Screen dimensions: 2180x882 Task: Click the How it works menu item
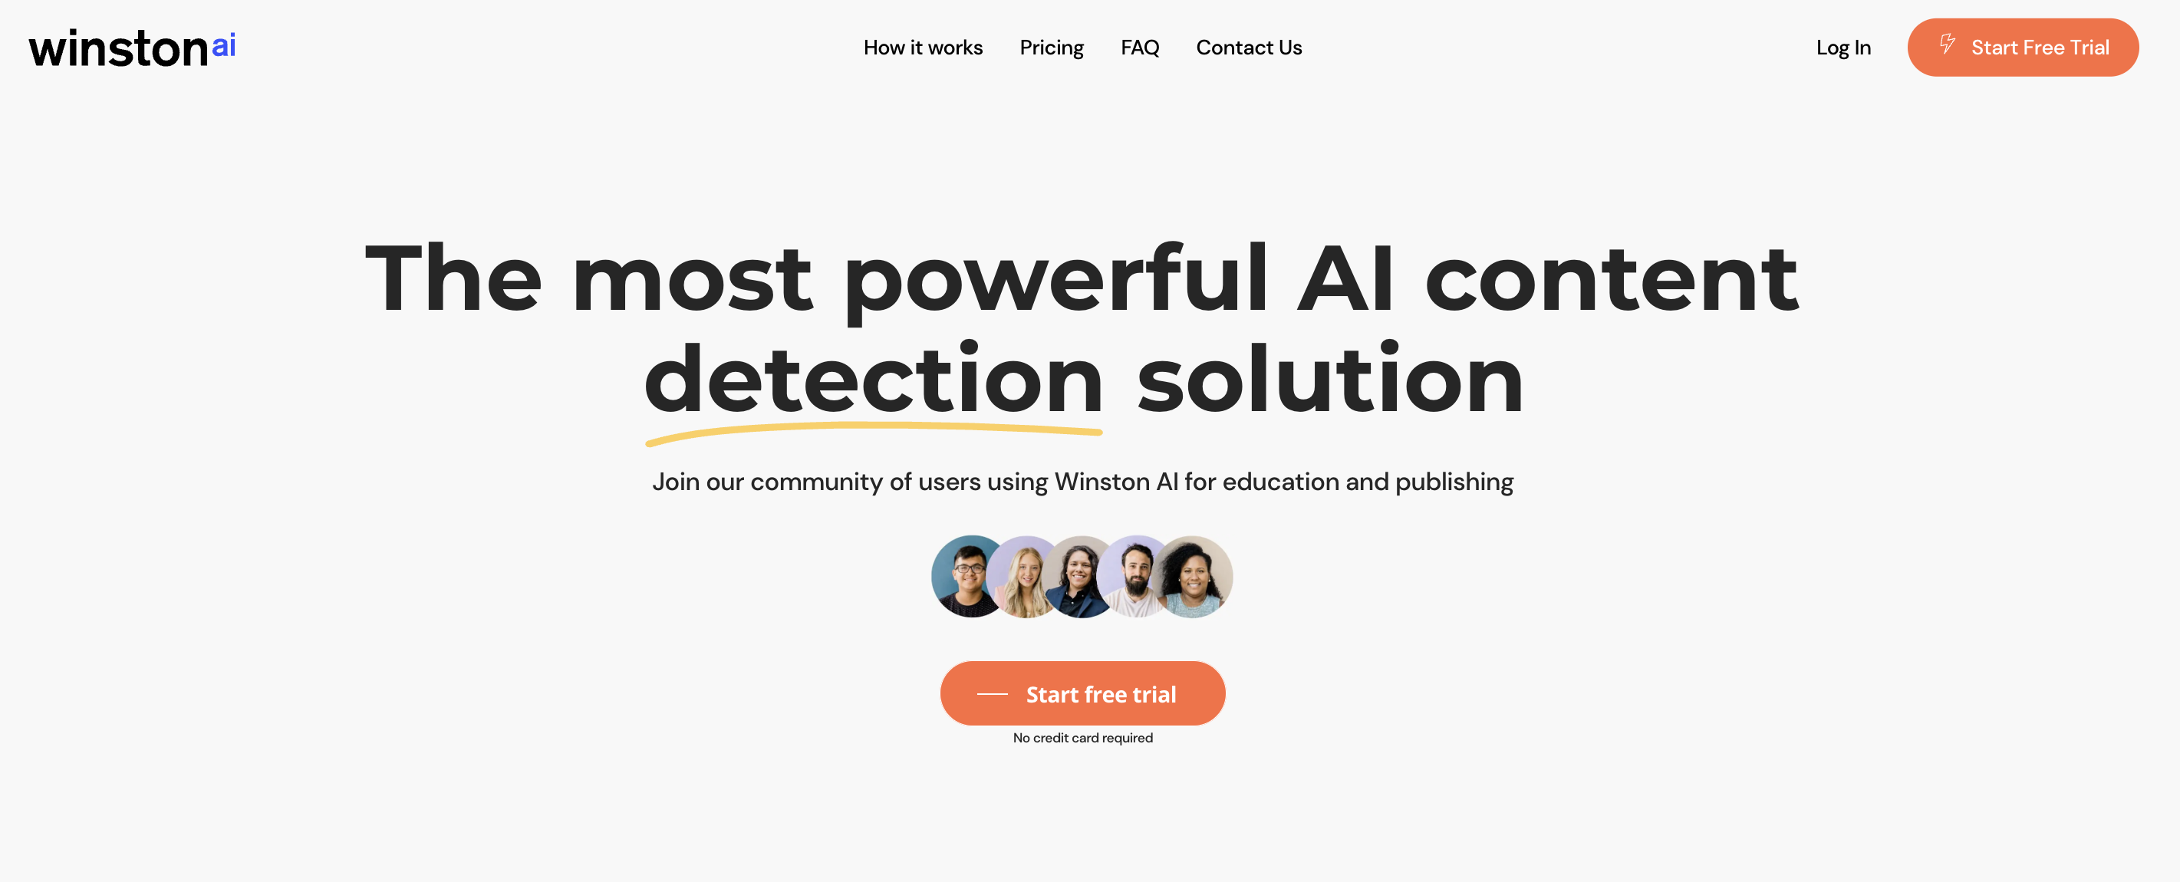click(x=924, y=48)
